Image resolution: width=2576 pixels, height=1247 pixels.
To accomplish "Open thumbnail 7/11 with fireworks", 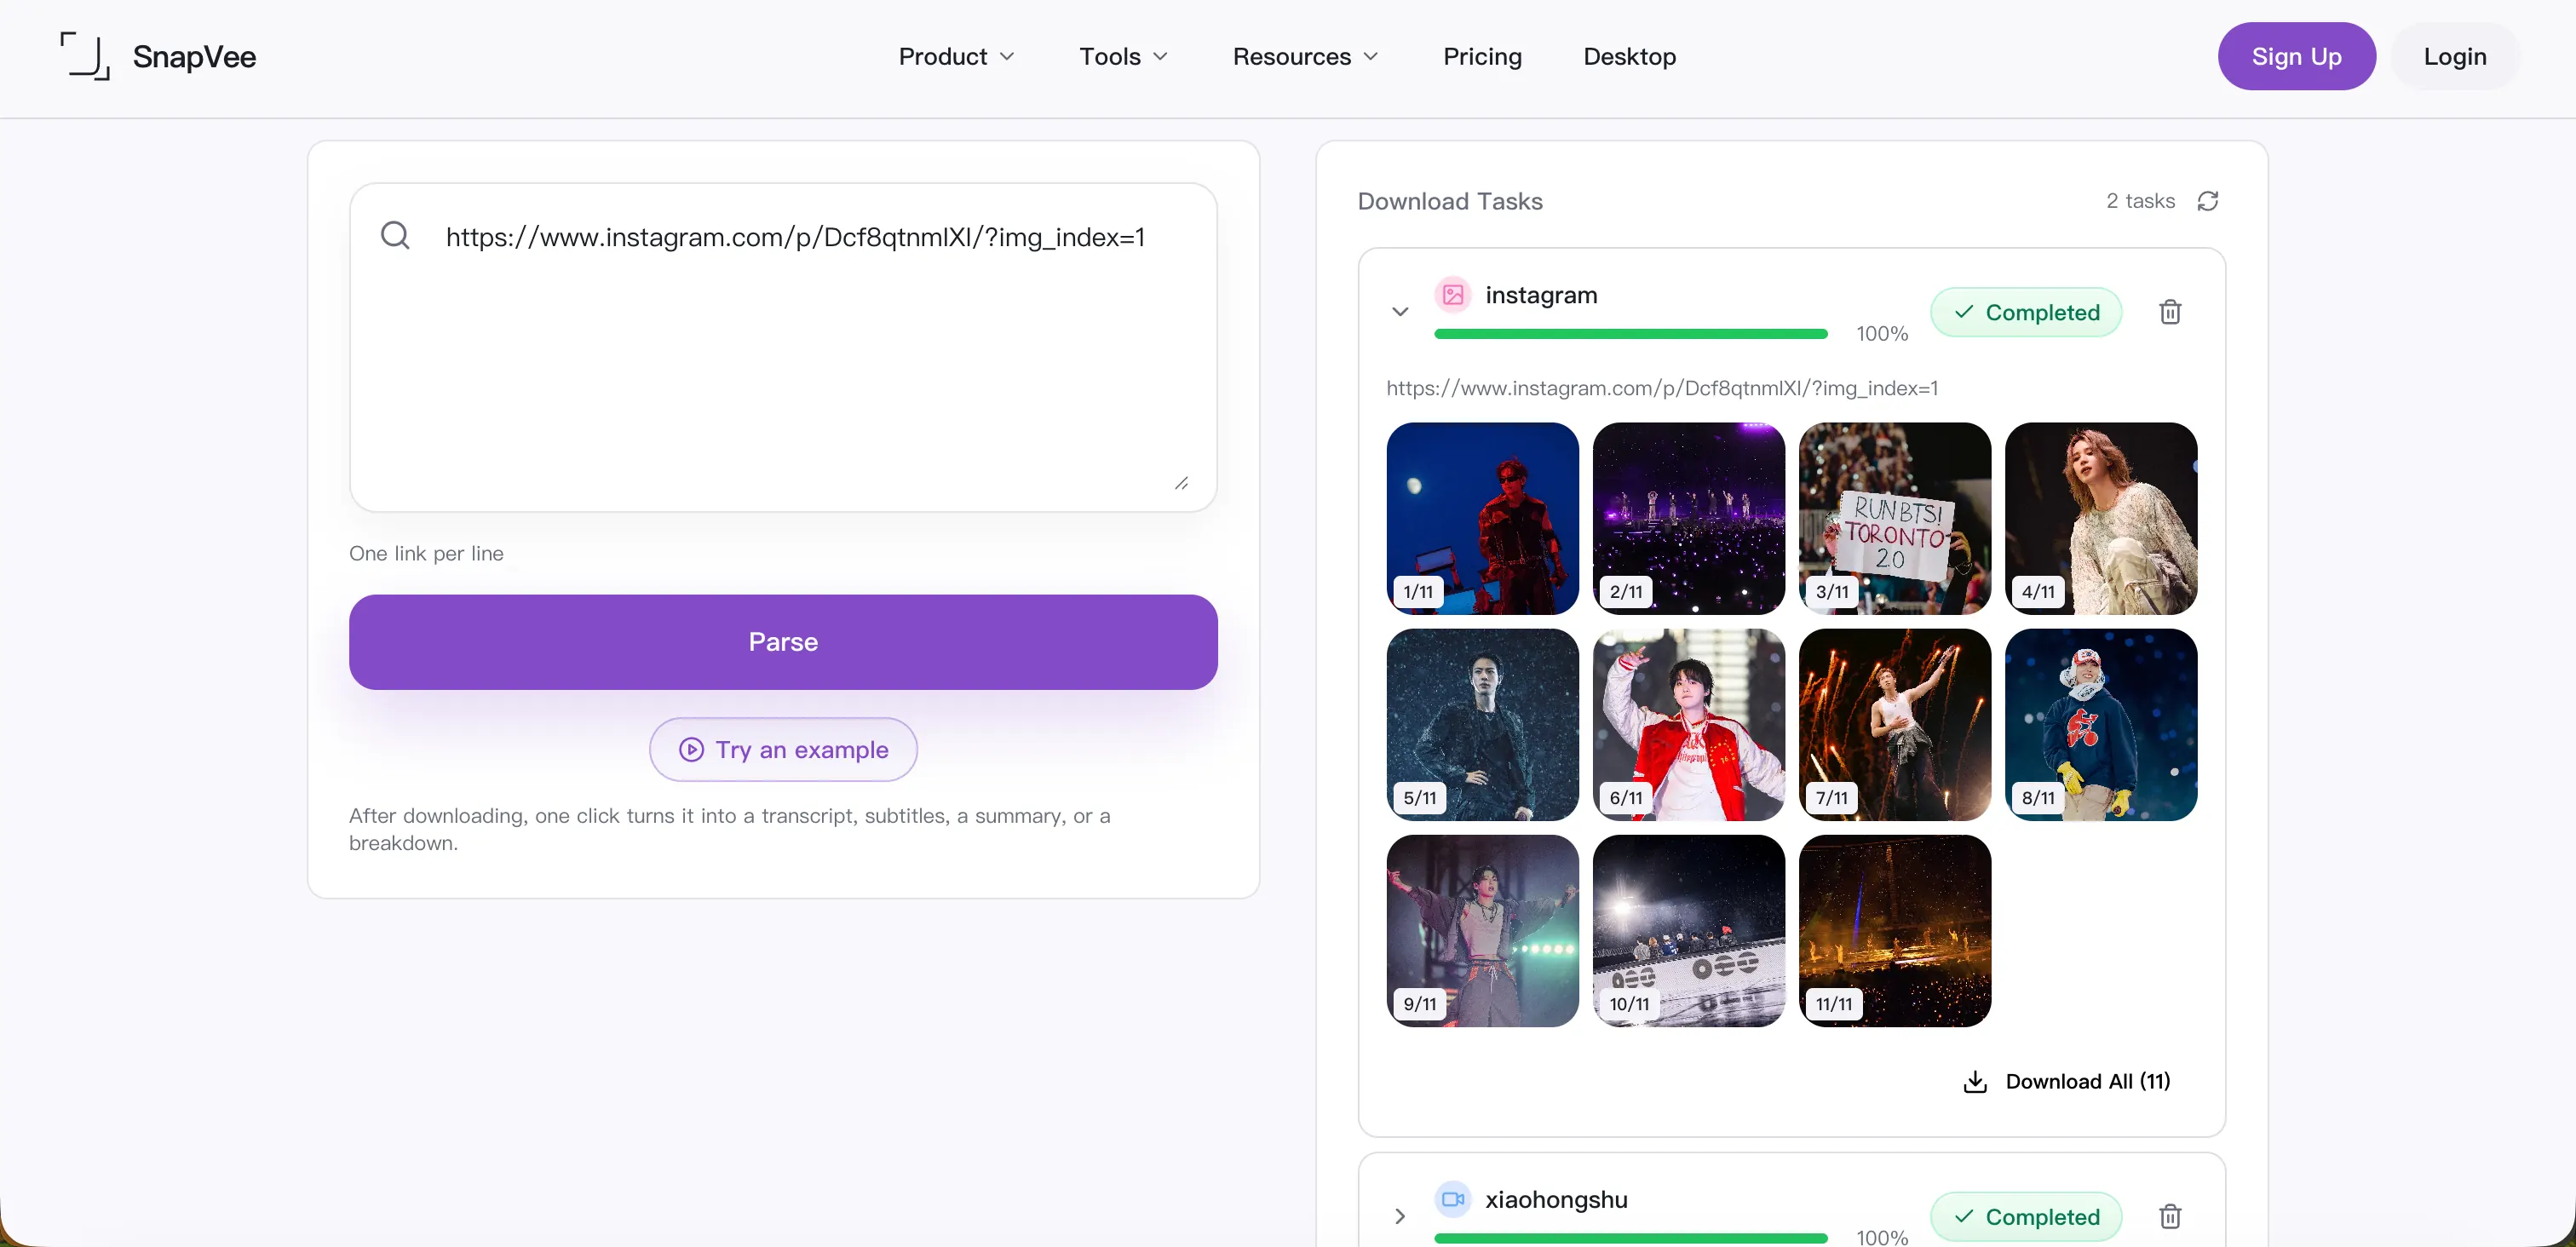I will pos(1894,724).
